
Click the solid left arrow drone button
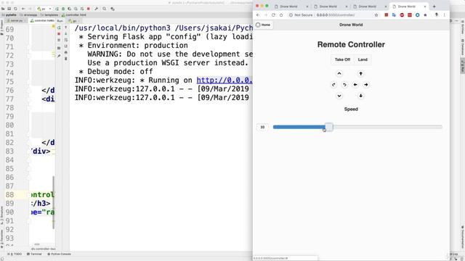click(x=355, y=85)
